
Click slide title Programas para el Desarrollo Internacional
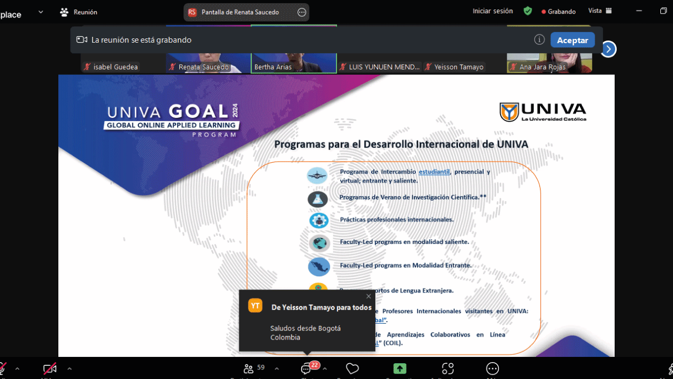(401, 144)
